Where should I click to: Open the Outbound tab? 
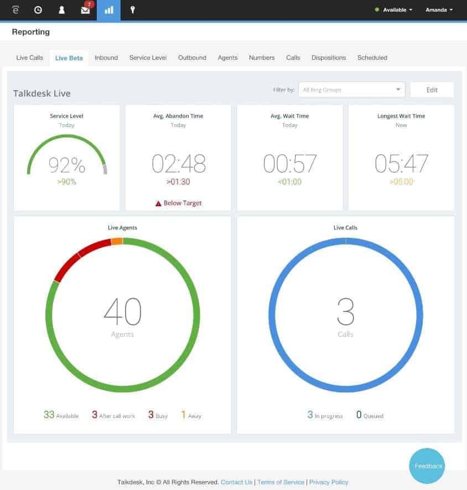pyautogui.click(x=192, y=58)
